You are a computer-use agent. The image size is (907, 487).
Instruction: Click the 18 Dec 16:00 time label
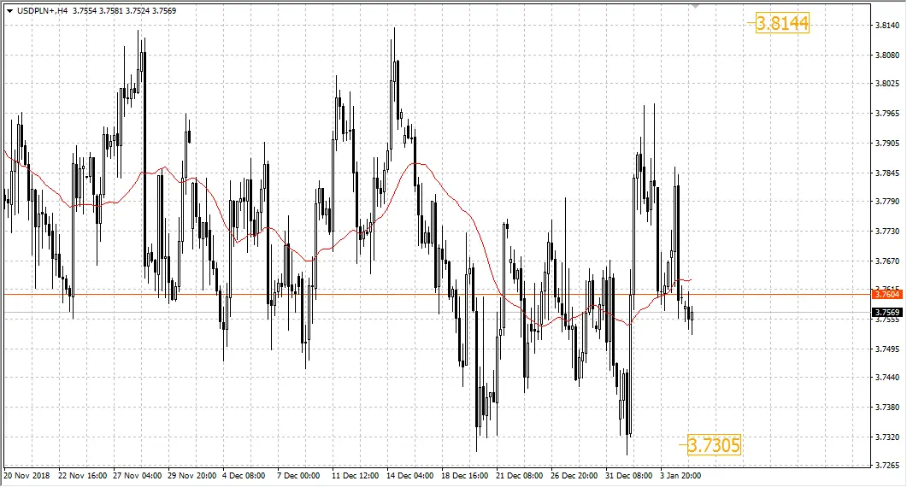coord(464,475)
